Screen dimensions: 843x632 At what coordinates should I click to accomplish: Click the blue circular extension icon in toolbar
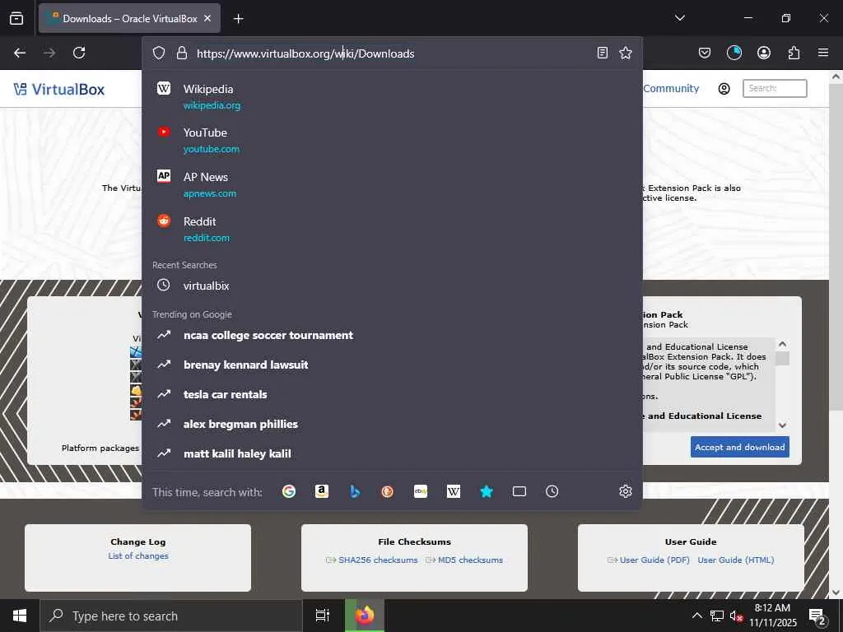coord(734,53)
